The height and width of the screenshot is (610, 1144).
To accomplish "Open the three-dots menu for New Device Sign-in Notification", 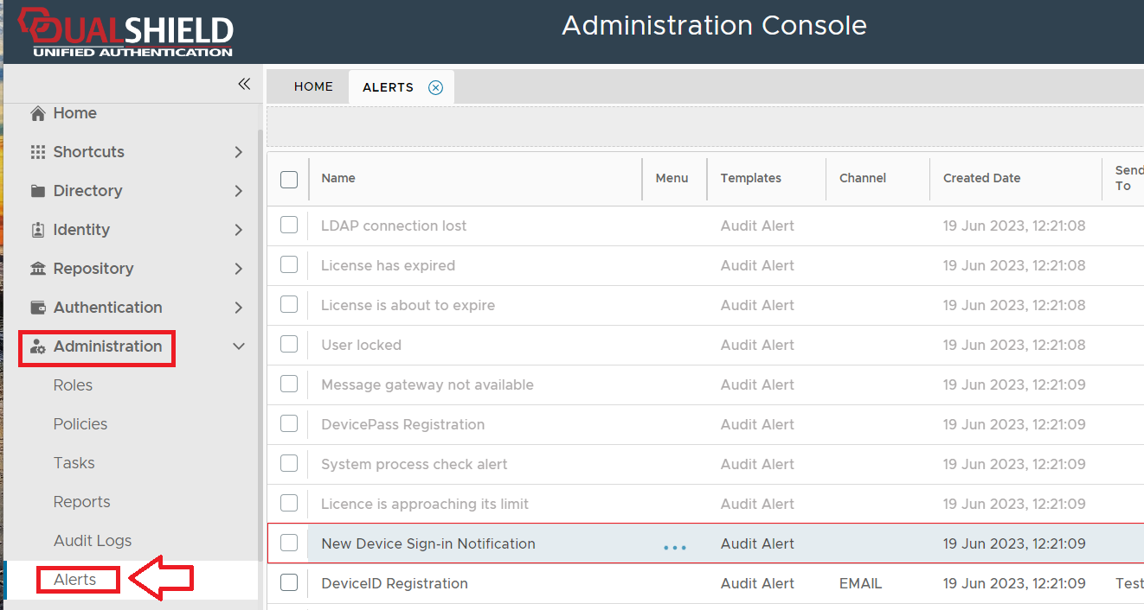I will point(674,547).
